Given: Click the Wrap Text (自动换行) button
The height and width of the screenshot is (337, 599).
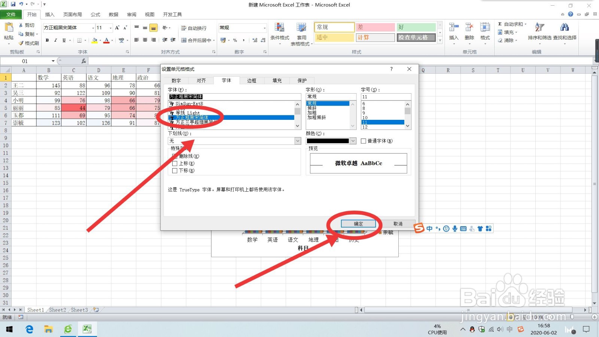Looking at the screenshot, I should [194, 28].
